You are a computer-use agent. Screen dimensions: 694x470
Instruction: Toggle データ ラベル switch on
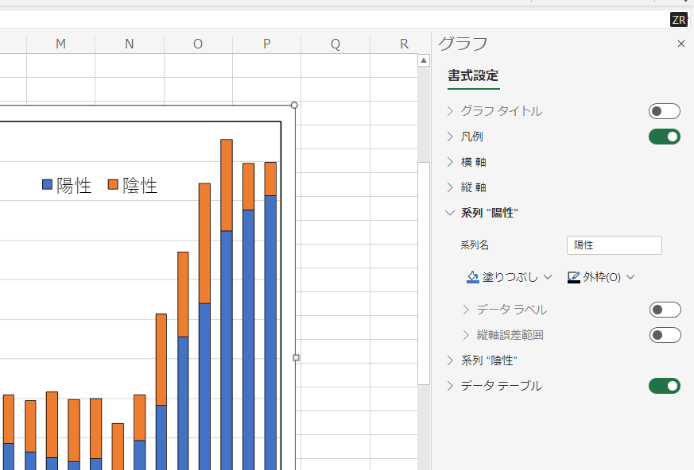click(664, 310)
